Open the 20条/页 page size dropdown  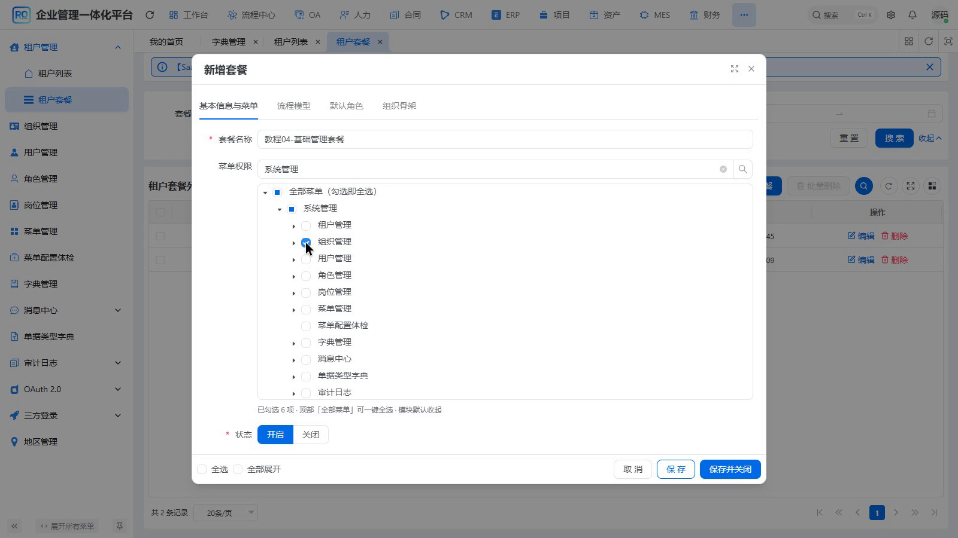pos(226,512)
